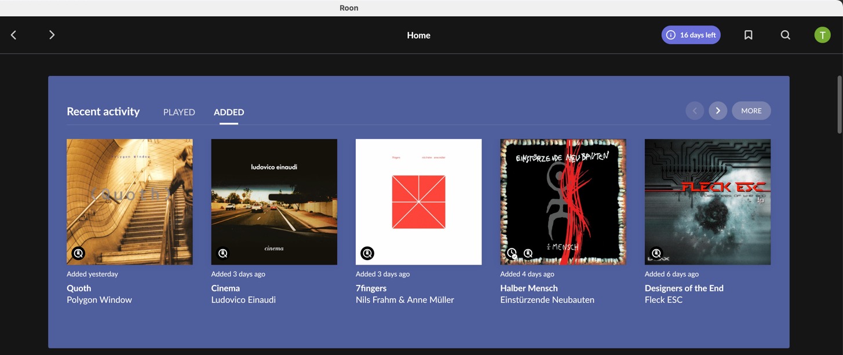Click the "Added yesterday" text under Quoth
The image size is (843, 355).
[92, 274]
